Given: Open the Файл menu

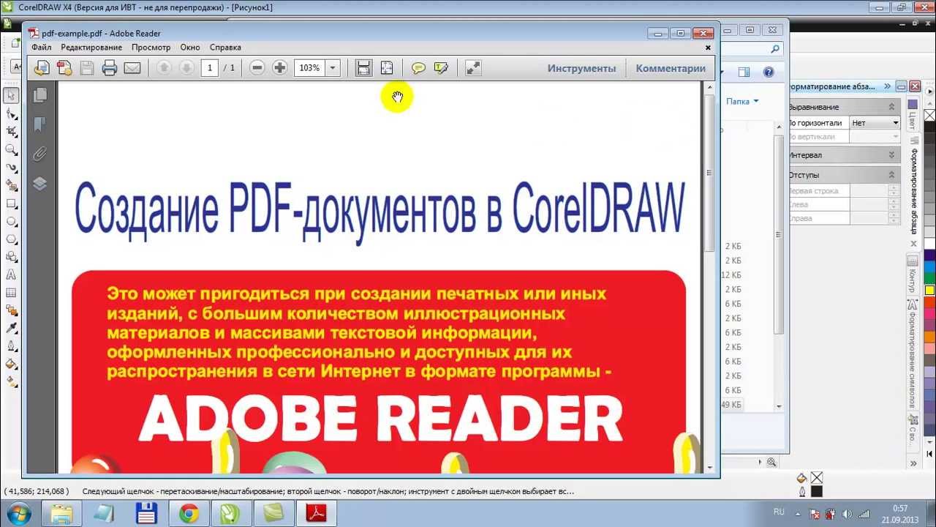Looking at the screenshot, I should pos(42,47).
